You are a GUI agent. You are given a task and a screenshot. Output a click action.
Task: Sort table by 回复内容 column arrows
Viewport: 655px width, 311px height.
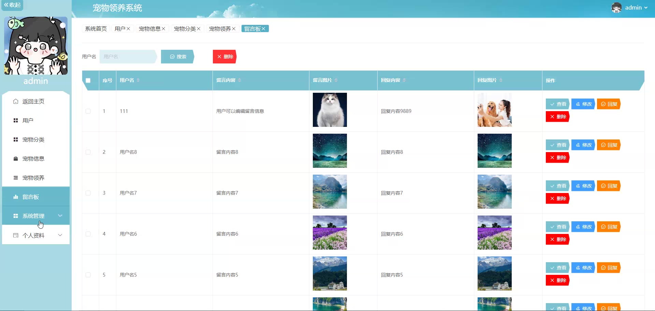tap(404, 80)
